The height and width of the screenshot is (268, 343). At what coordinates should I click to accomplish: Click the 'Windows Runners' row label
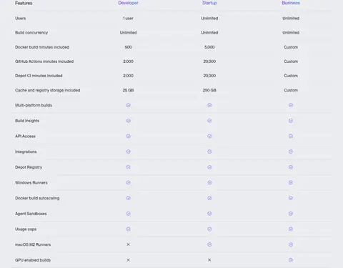click(x=31, y=183)
